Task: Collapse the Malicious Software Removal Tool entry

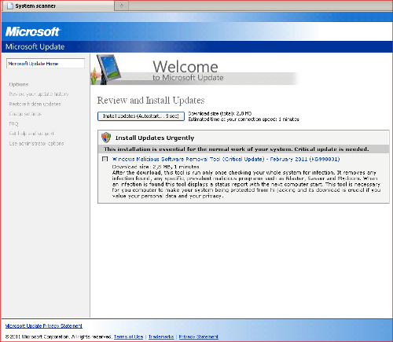Action: (105, 159)
